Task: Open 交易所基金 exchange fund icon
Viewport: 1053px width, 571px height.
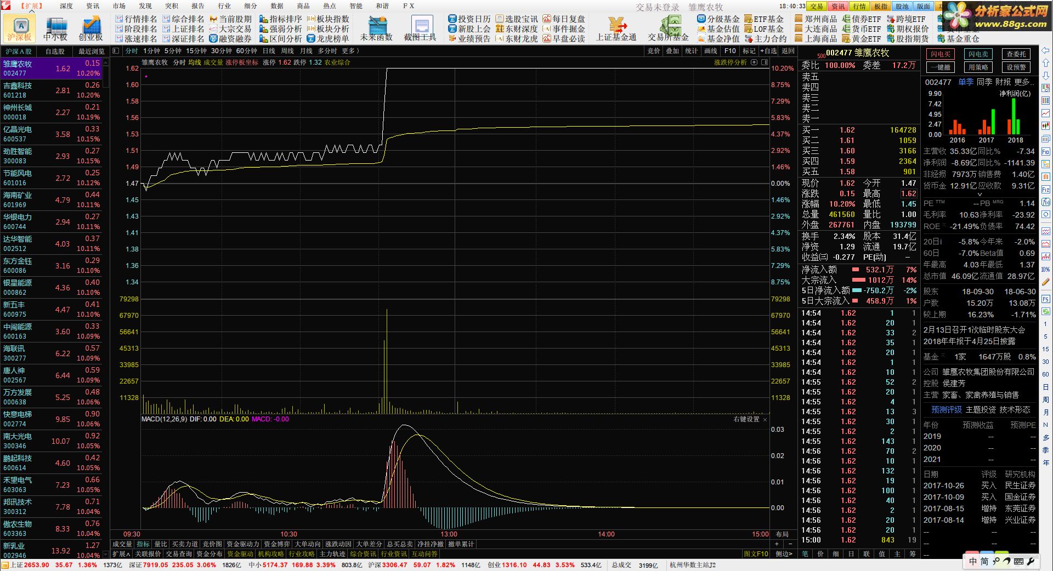Action: coord(668,28)
